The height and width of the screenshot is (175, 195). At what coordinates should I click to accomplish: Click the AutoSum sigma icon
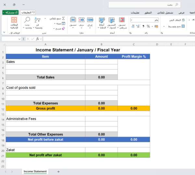(63, 19)
